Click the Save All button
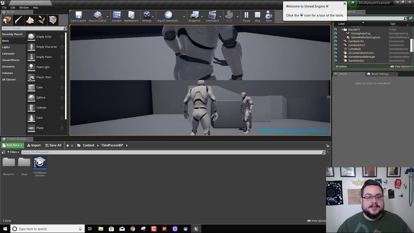Viewport: 414px width, 233px height. pos(53,145)
